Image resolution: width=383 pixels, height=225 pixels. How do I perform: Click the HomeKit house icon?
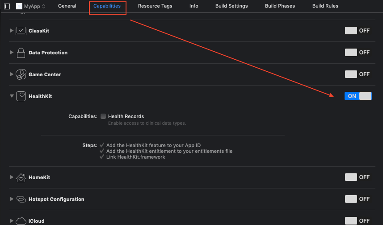[x=21, y=177]
